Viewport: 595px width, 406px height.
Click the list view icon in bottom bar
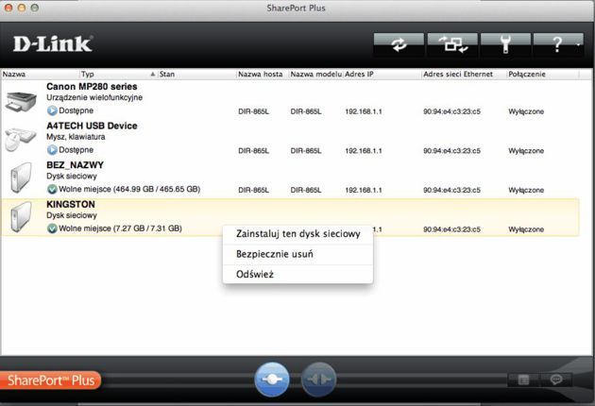coord(523,380)
